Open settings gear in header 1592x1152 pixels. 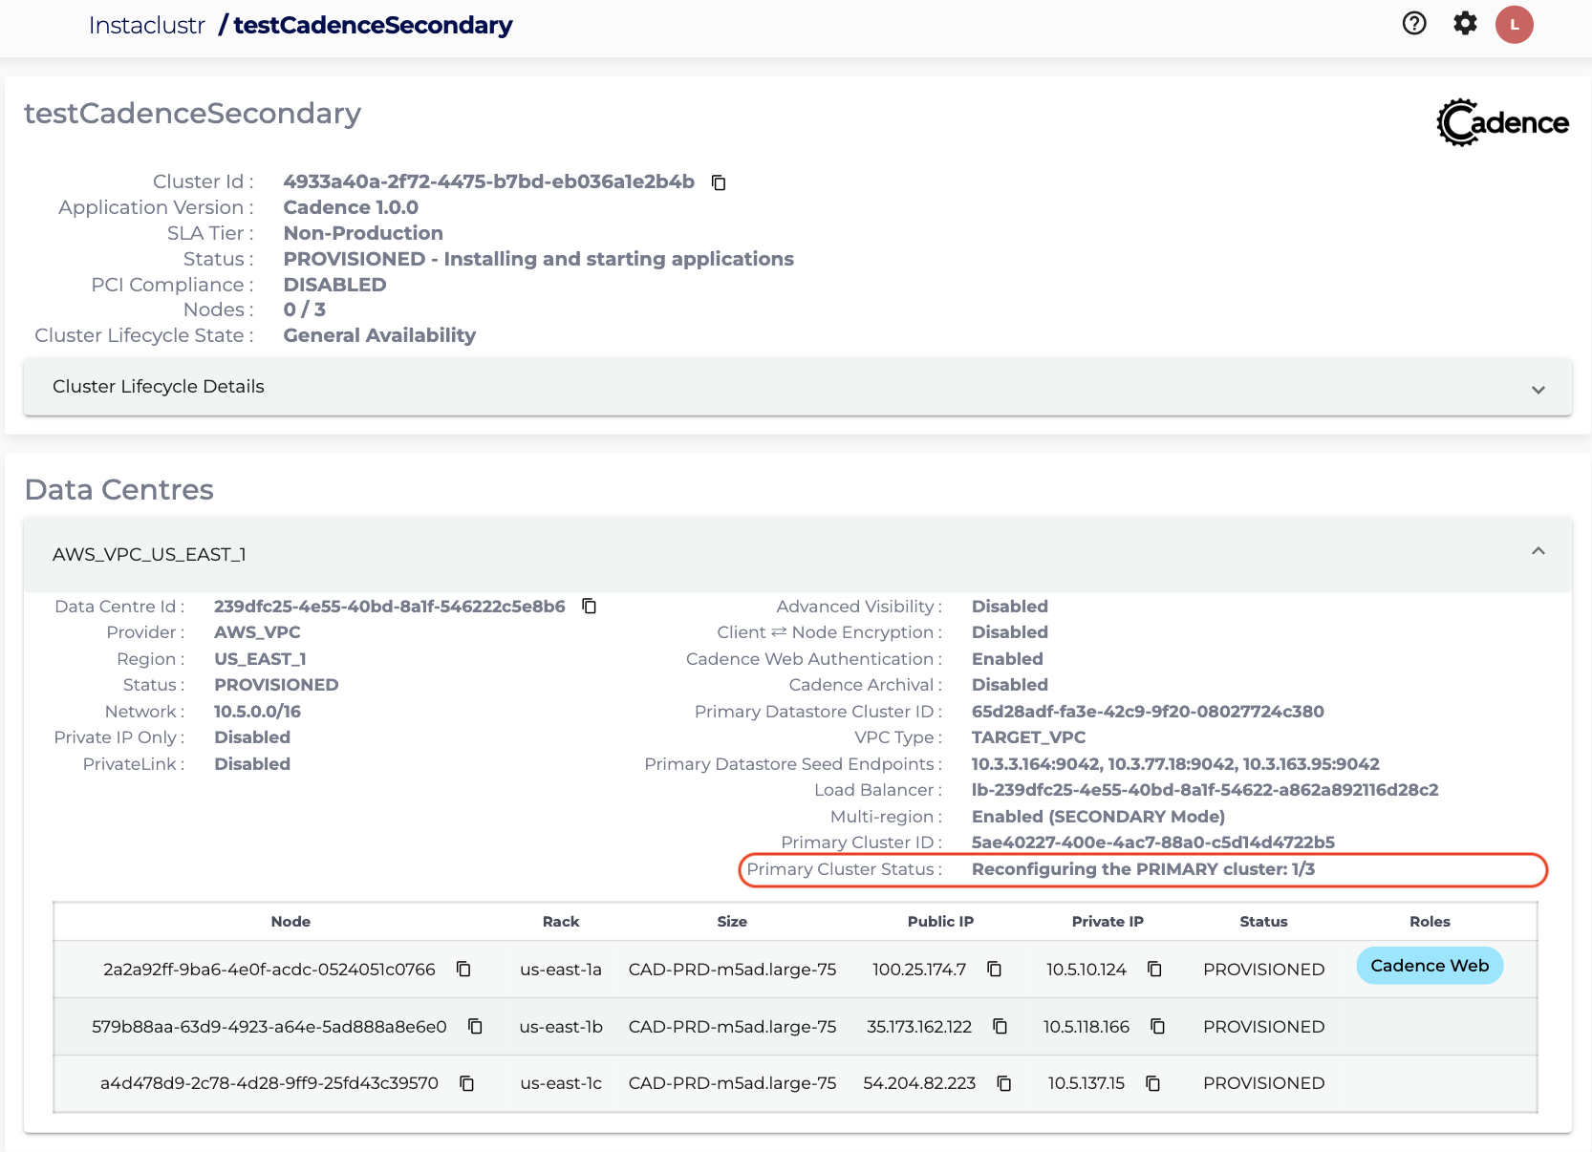(1465, 24)
